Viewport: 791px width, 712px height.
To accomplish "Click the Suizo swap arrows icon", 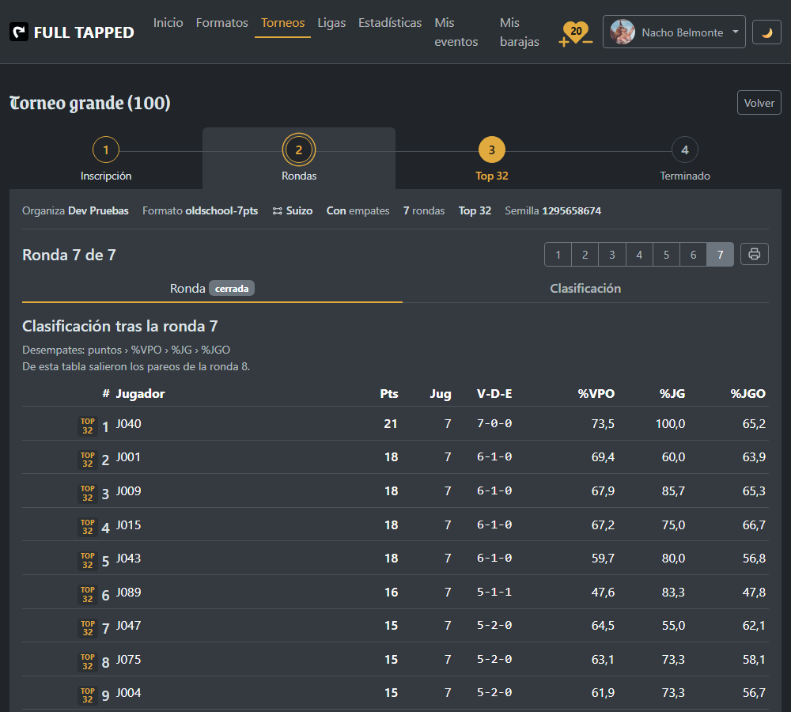I will click(278, 211).
